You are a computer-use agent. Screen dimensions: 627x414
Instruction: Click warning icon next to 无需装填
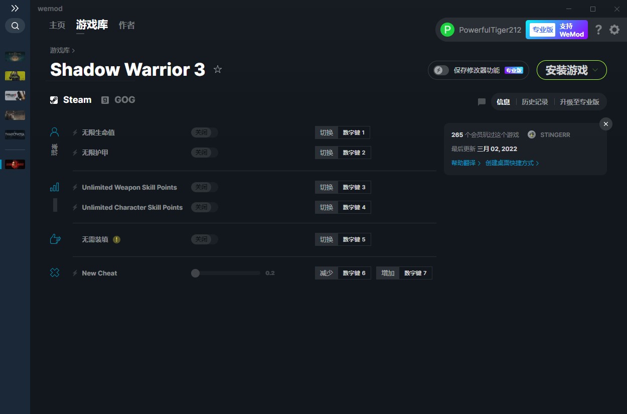(x=116, y=239)
